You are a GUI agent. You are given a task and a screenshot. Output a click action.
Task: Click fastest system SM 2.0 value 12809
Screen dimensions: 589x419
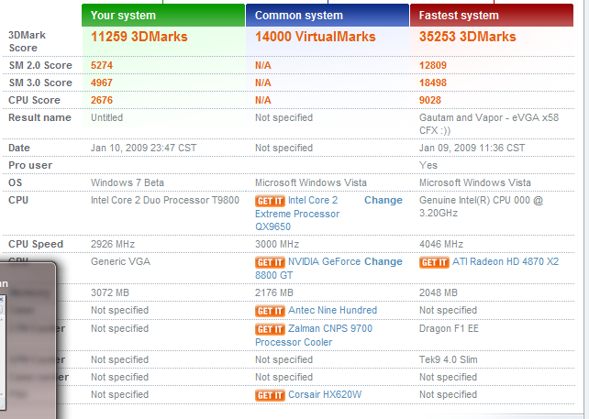pyautogui.click(x=433, y=65)
